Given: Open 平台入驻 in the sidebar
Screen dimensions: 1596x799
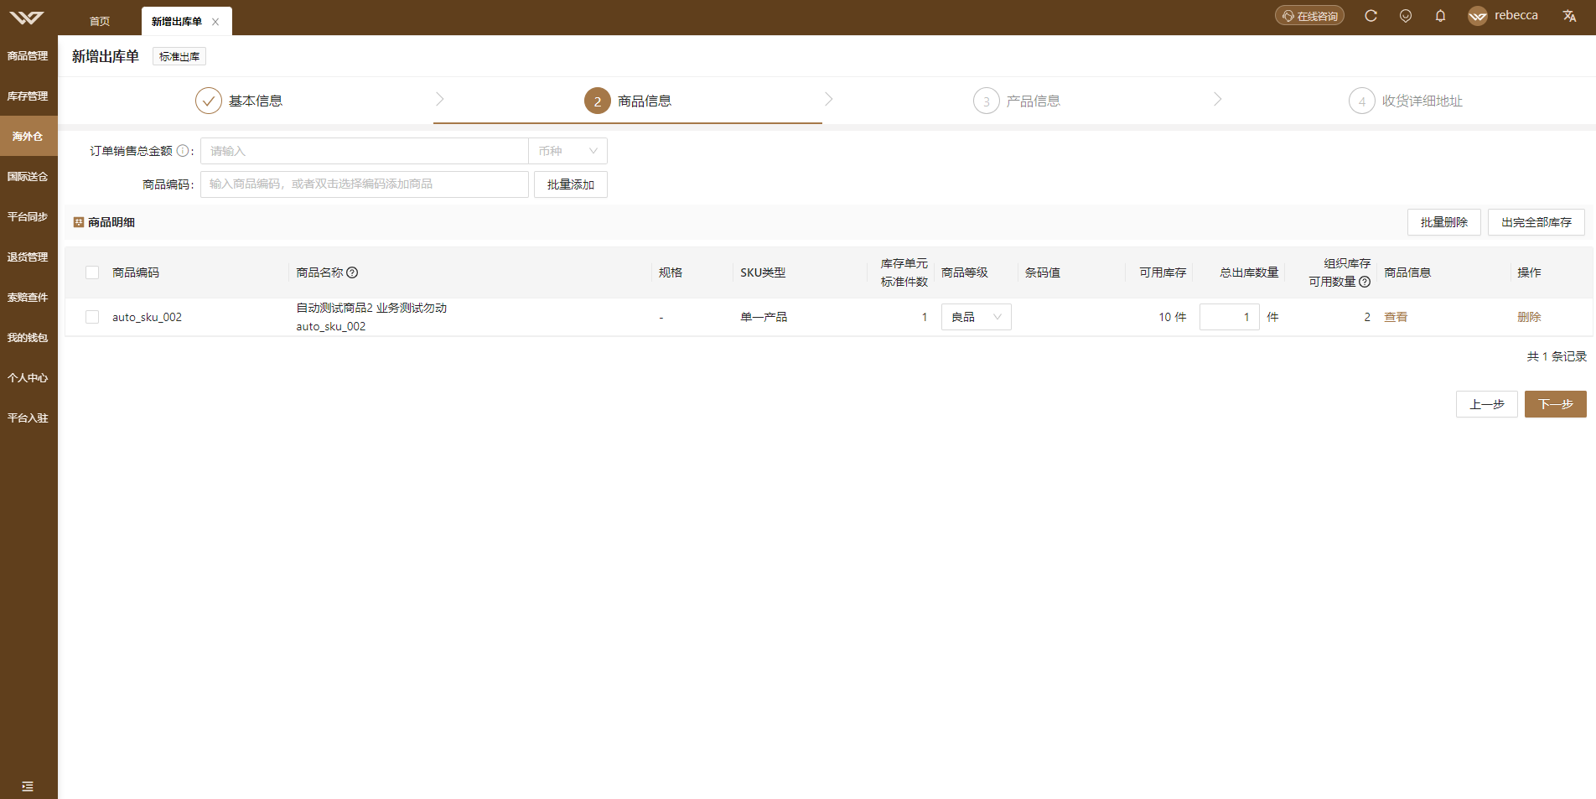Looking at the screenshot, I should pos(28,418).
